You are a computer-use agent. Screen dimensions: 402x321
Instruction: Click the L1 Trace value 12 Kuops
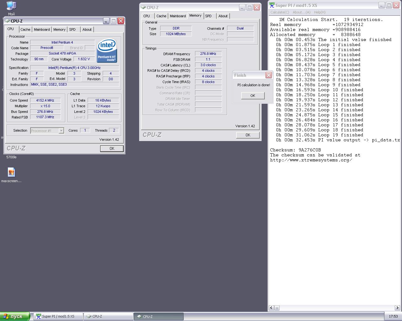point(103,106)
